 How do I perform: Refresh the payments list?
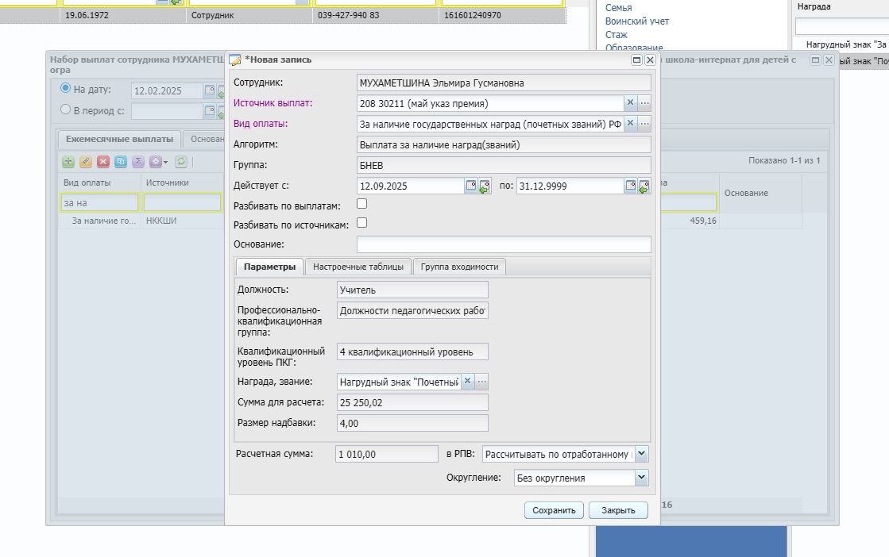(181, 162)
